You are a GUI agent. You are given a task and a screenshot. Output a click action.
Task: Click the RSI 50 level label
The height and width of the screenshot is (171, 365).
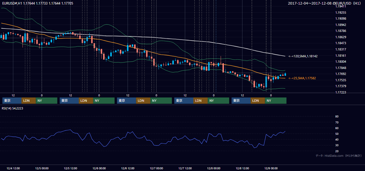[337, 134]
